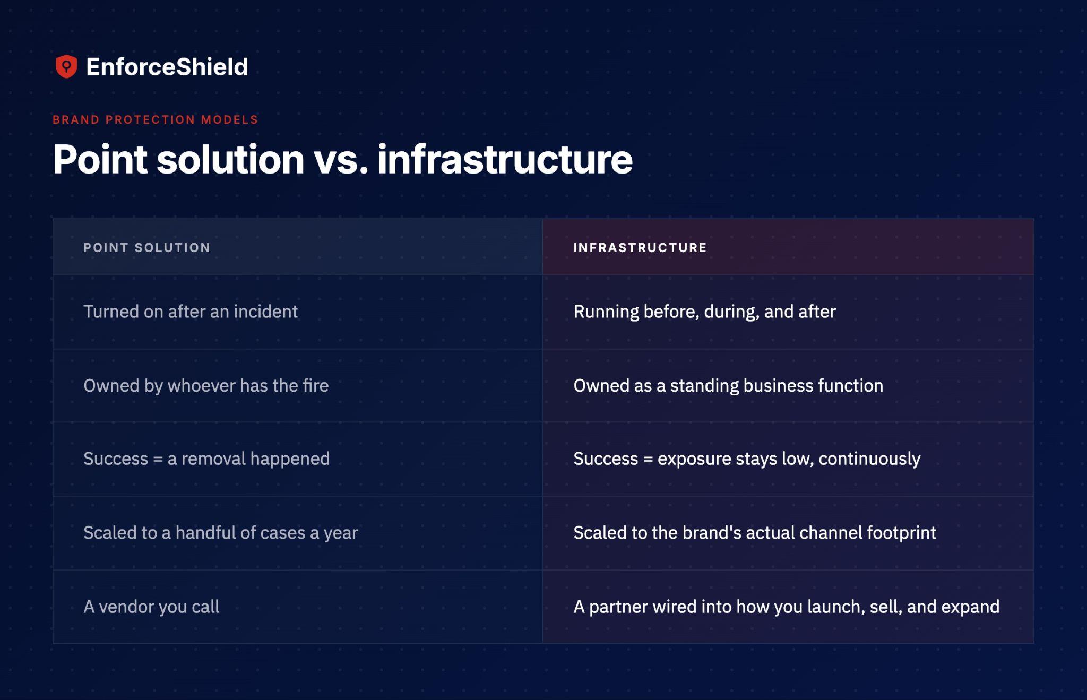Select Scaled to a handful of cases
The height and width of the screenshot is (700, 1087).
point(221,532)
